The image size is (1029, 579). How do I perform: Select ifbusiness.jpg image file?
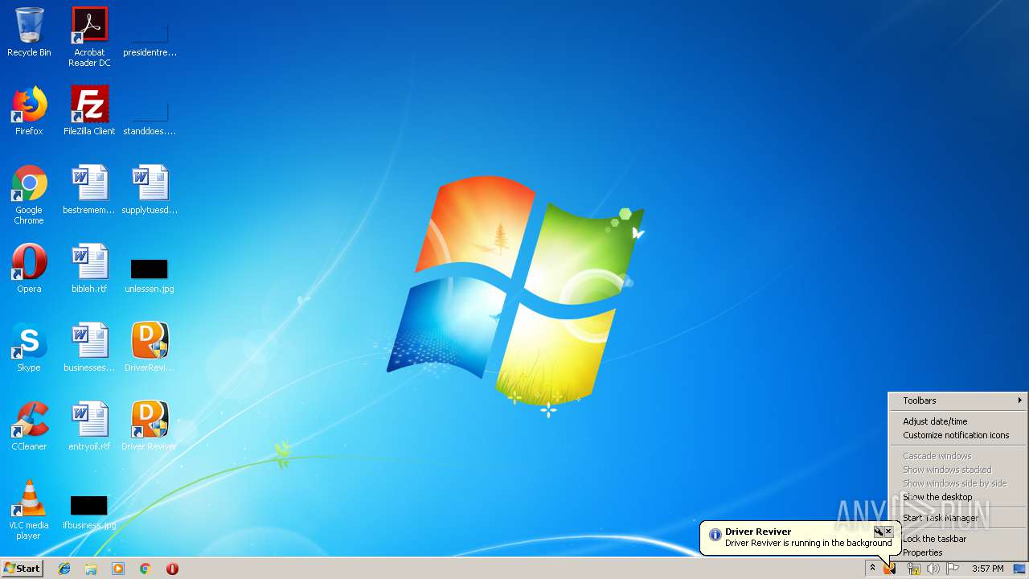click(x=89, y=511)
